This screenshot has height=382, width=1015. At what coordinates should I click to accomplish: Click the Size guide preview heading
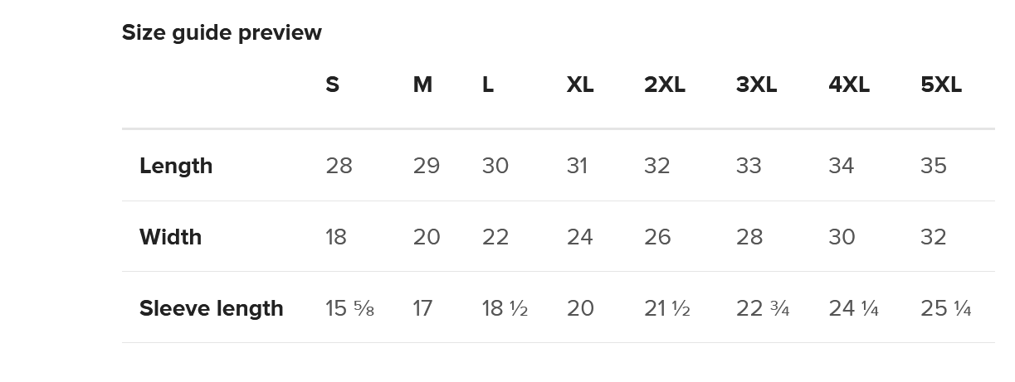222,32
